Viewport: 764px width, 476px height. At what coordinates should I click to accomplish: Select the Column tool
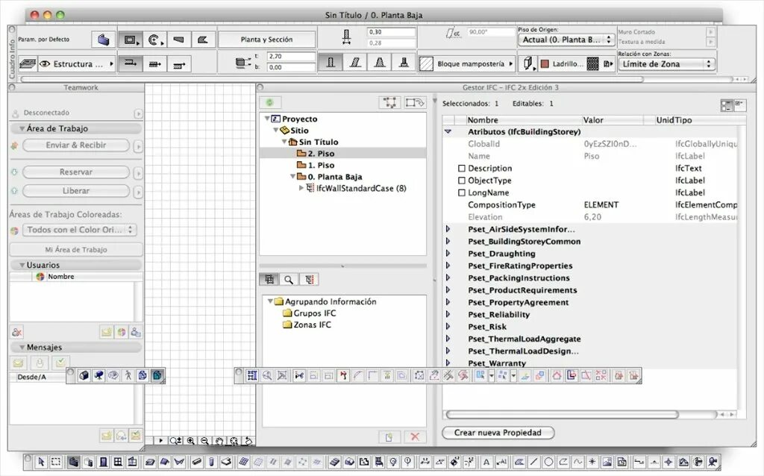211,461
